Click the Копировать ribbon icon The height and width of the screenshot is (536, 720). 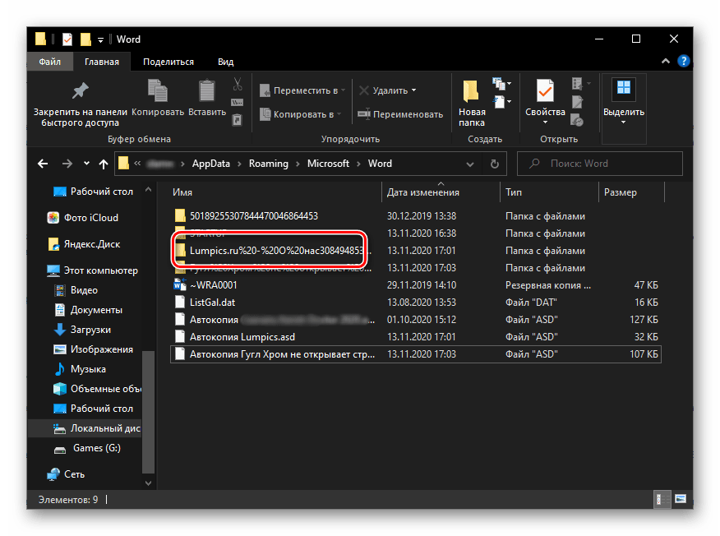158,90
